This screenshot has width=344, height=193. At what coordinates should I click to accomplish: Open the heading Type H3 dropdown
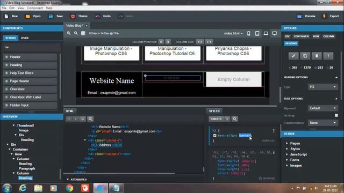[322, 87]
